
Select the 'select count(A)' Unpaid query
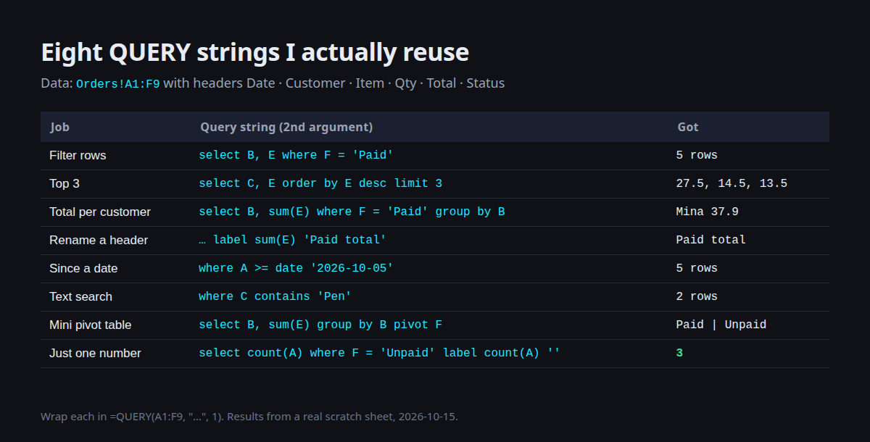coord(379,353)
